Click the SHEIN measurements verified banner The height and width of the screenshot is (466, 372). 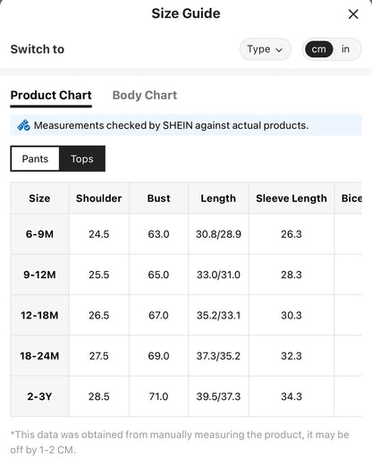tap(186, 125)
